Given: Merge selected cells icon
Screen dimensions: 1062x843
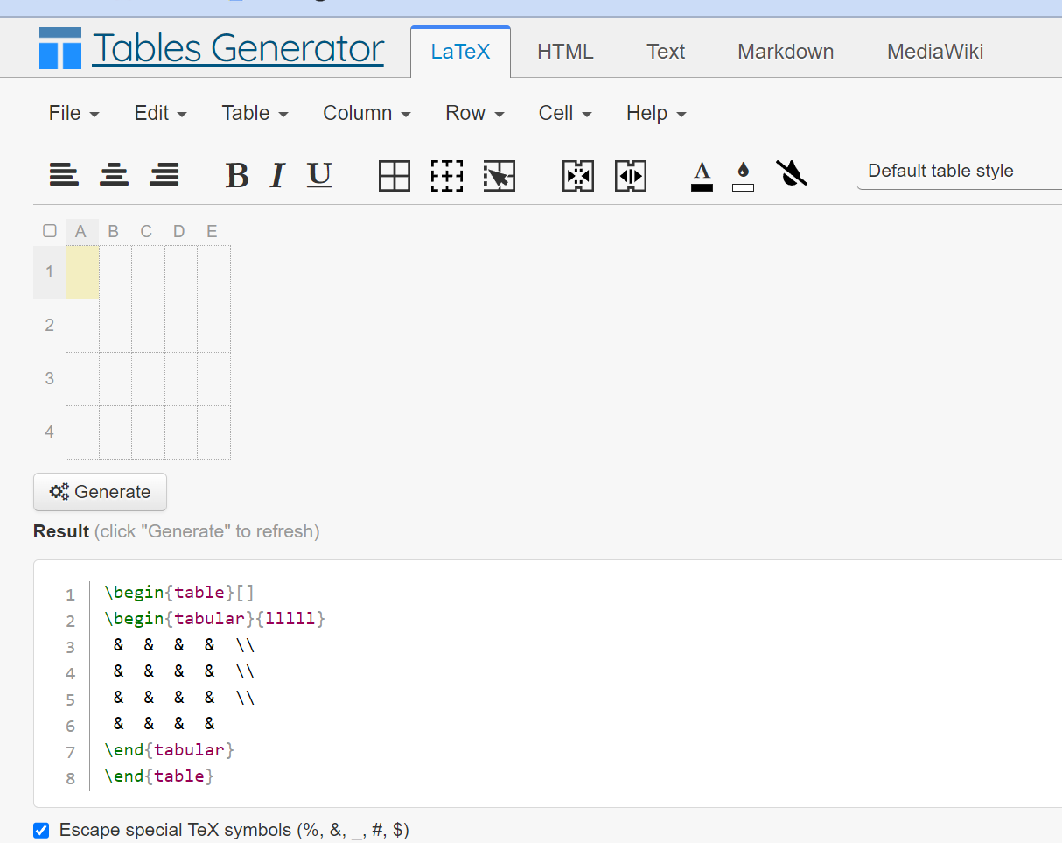Looking at the screenshot, I should pos(578,176).
